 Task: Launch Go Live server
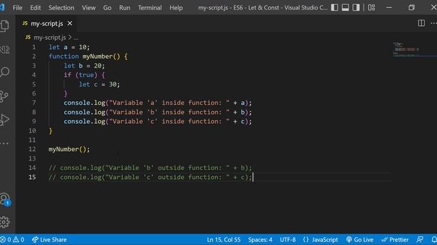[x=360, y=240]
